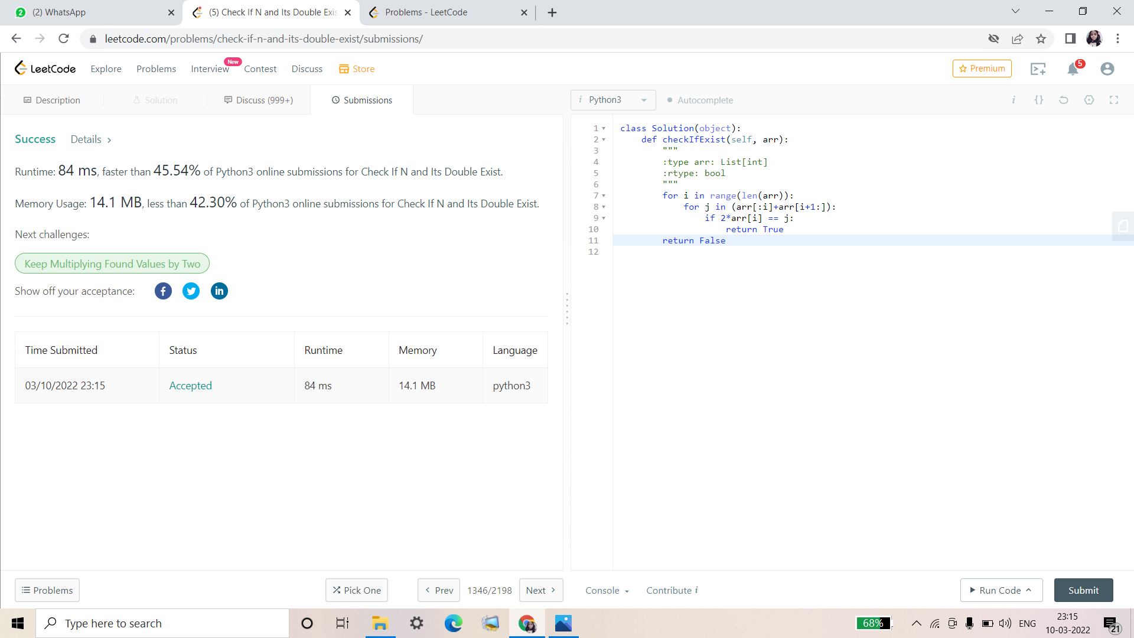Click the Contribute link
Viewport: 1134px width, 638px height.
672,590
